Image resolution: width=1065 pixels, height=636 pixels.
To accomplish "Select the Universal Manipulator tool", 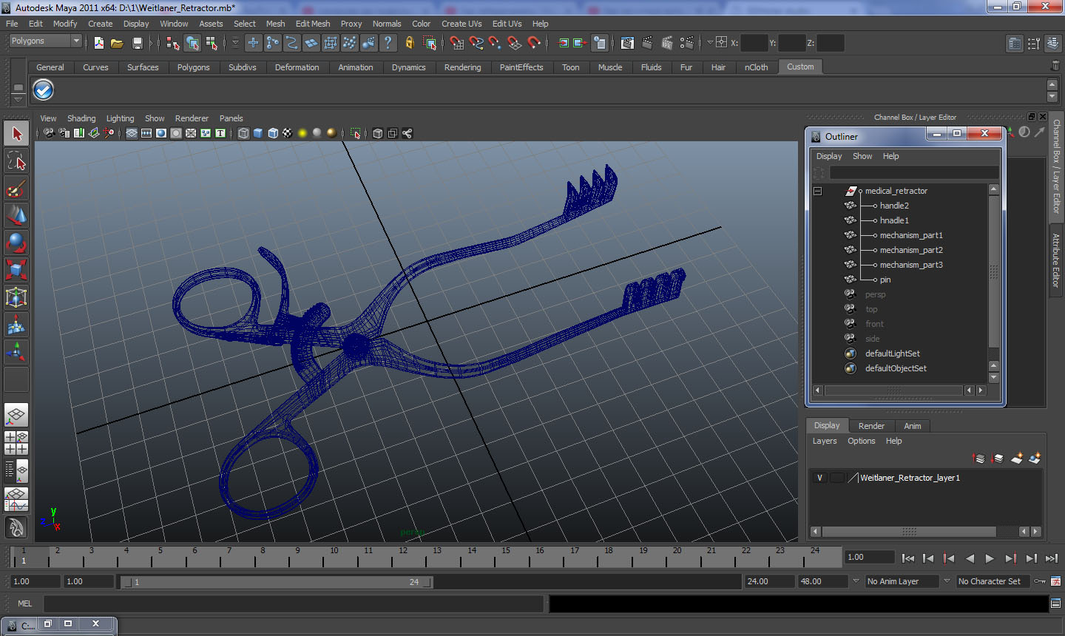I will (x=16, y=297).
